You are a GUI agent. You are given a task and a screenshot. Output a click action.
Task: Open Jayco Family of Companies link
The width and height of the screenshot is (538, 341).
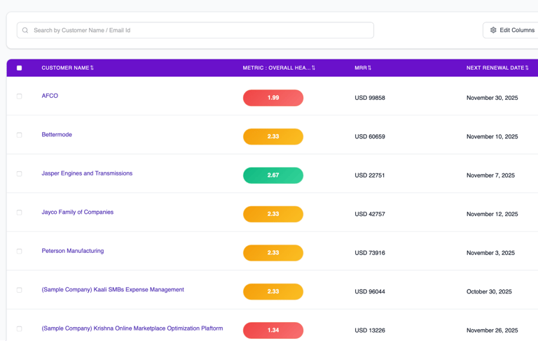point(77,212)
